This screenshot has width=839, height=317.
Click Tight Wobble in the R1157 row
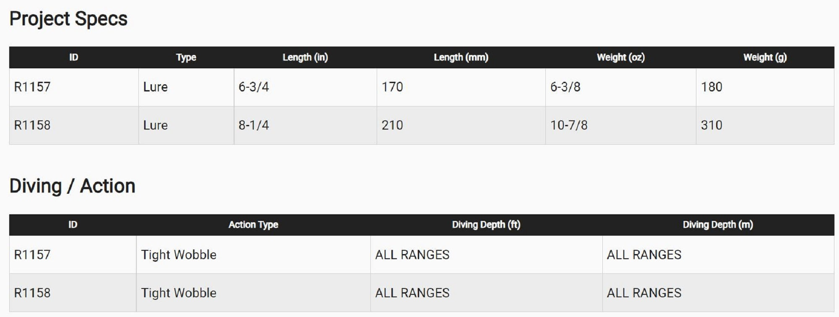179,255
